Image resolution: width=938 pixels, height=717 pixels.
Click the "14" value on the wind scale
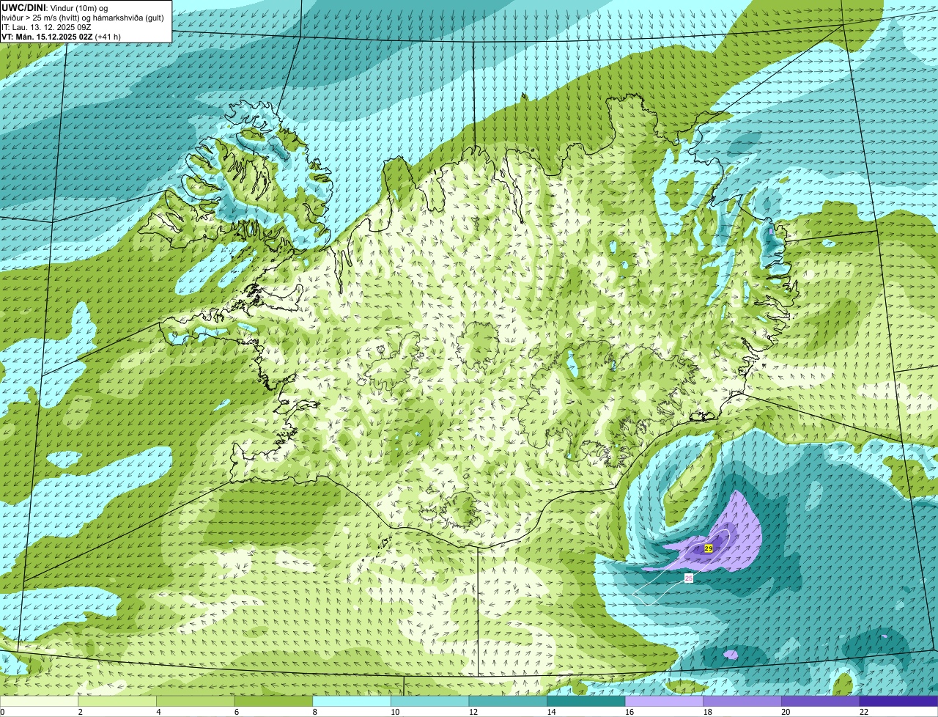tap(551, 712)
